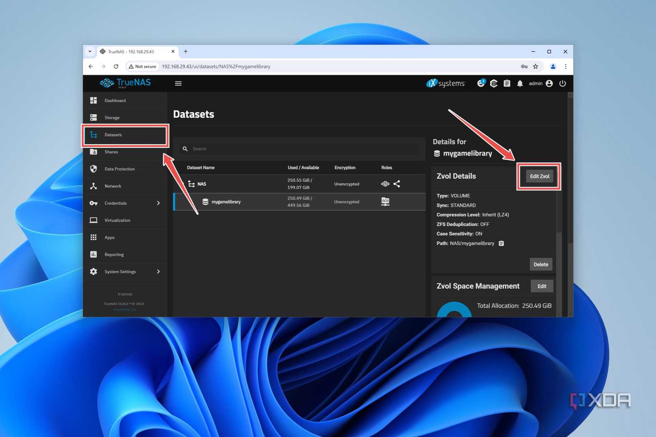The height and width of the screenshot is (437, 656).
Task: Bookmark this page with the star icon
Action: click(536, 66)
